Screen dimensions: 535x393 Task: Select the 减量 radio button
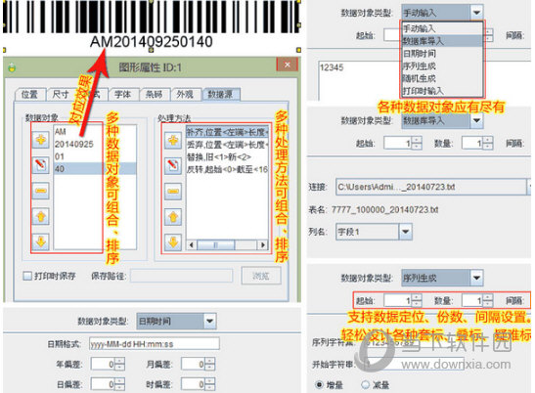(365, 385)
